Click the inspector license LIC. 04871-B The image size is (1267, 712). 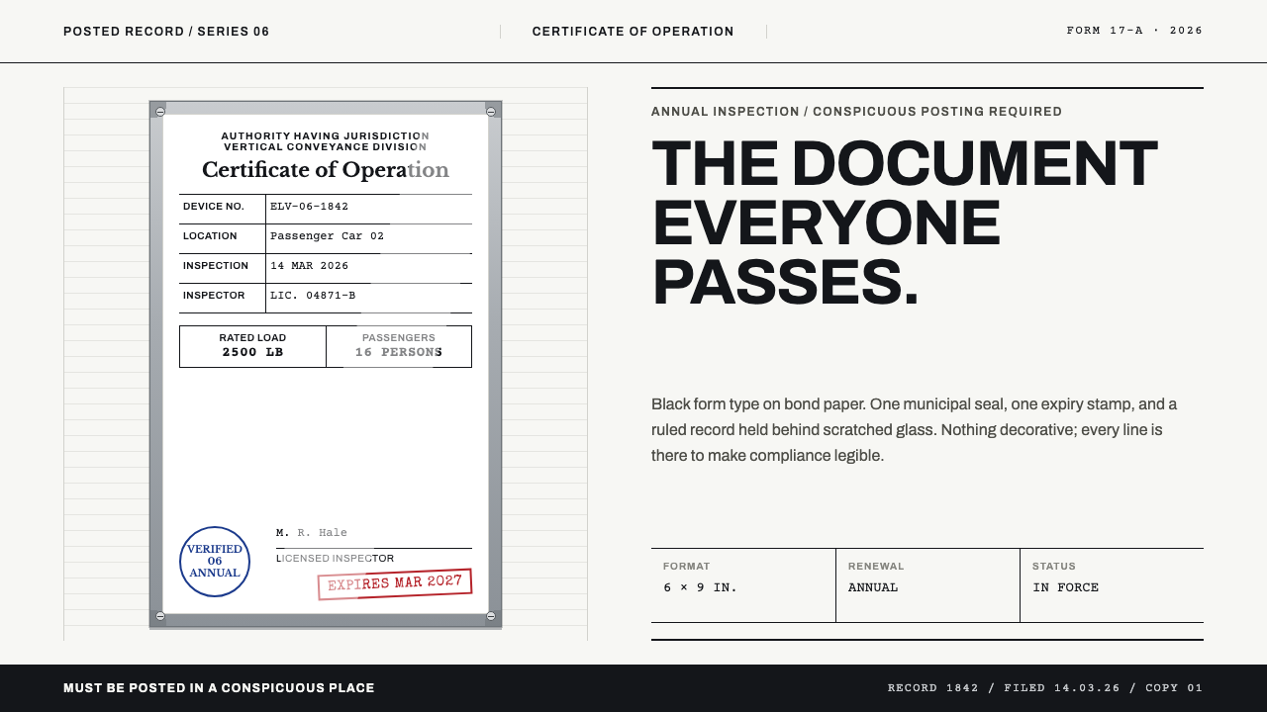pyautogui.click(x=313, y=296)
